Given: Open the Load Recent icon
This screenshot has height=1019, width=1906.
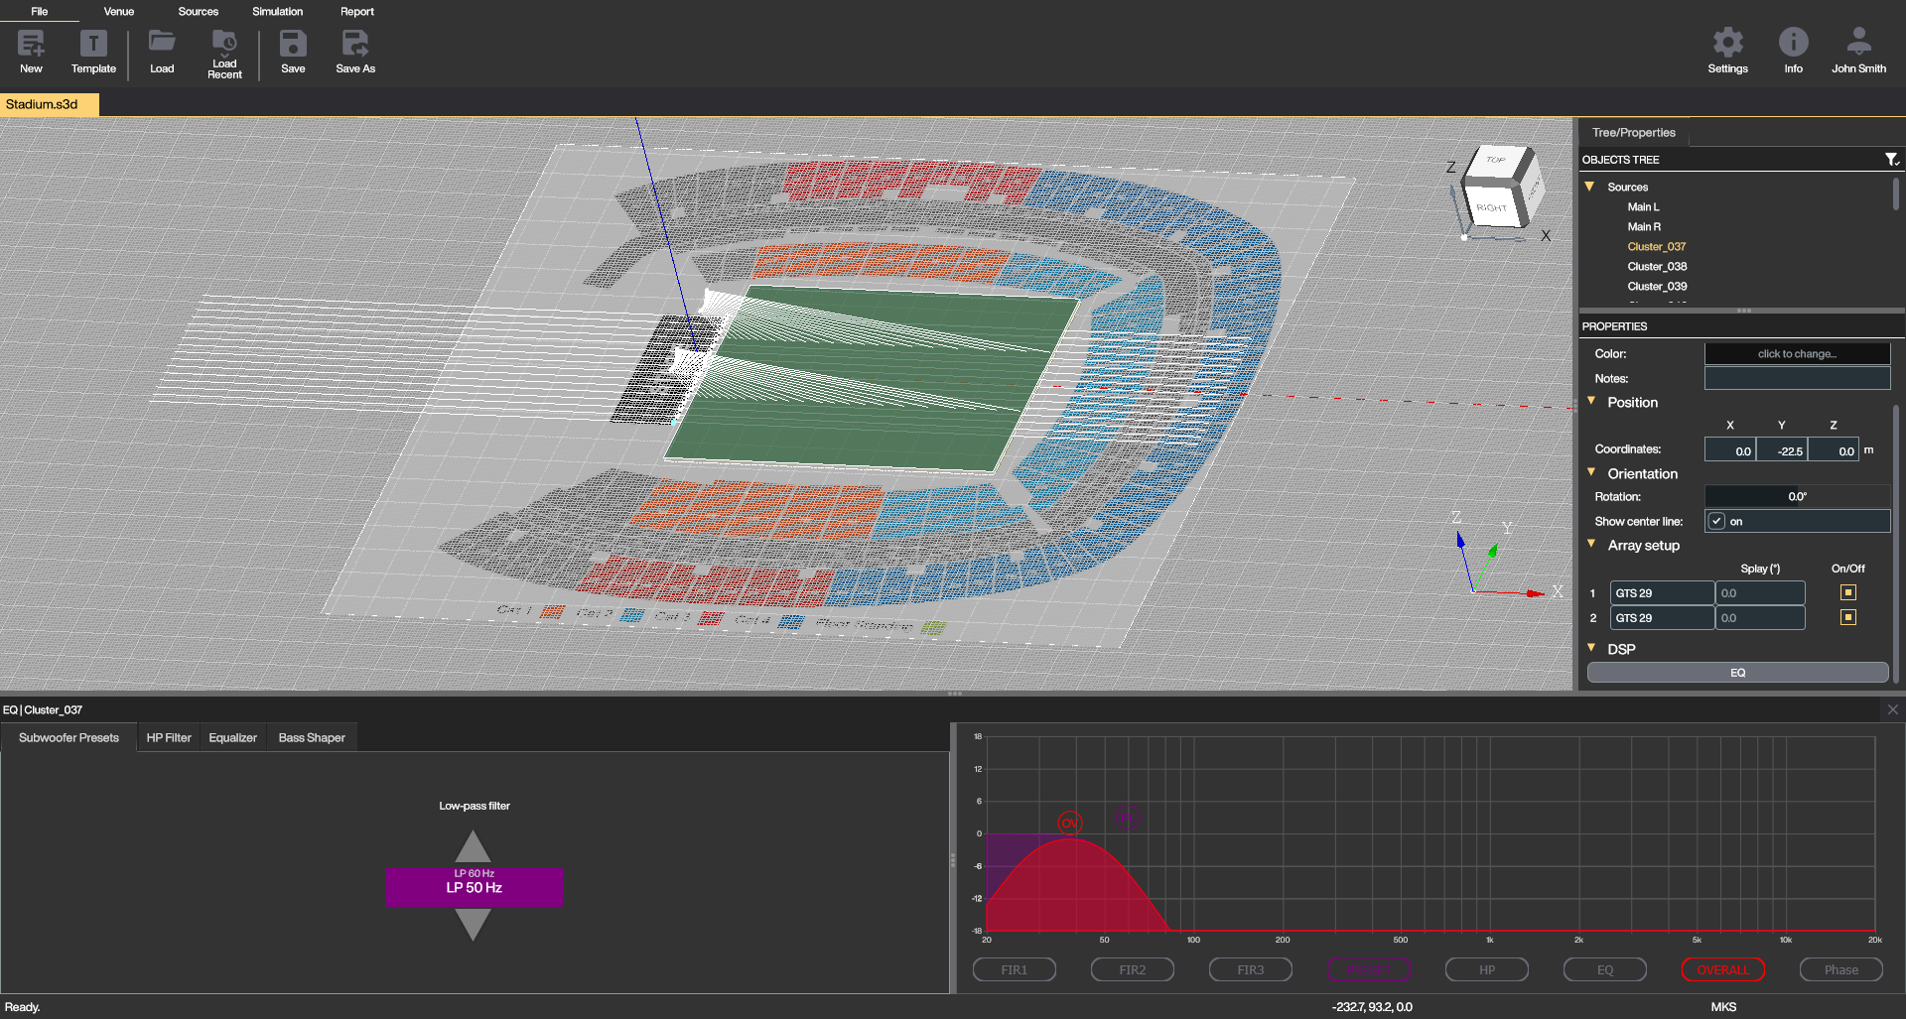Looking at the screenshot, I should click(x=224, y=42).
